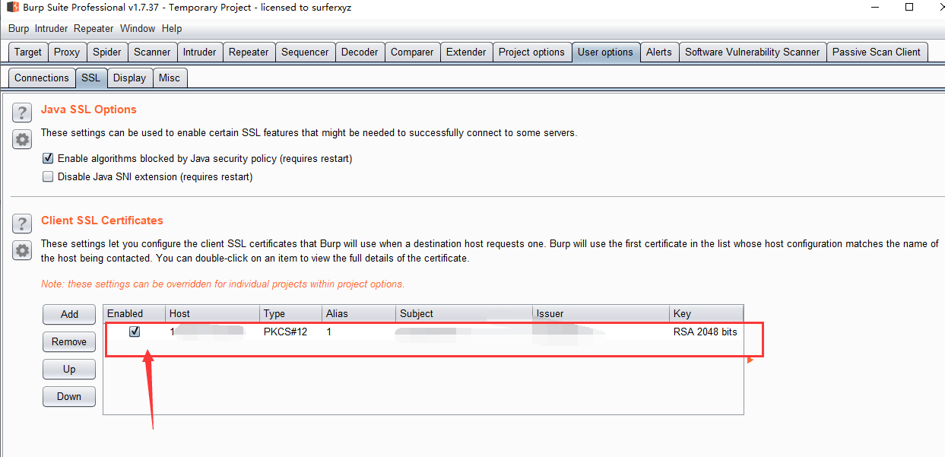Image resolution: width=945 pixels, height=457 pixels.
Task: Open the Java SSL Options help icon
Action: (22, 113)
